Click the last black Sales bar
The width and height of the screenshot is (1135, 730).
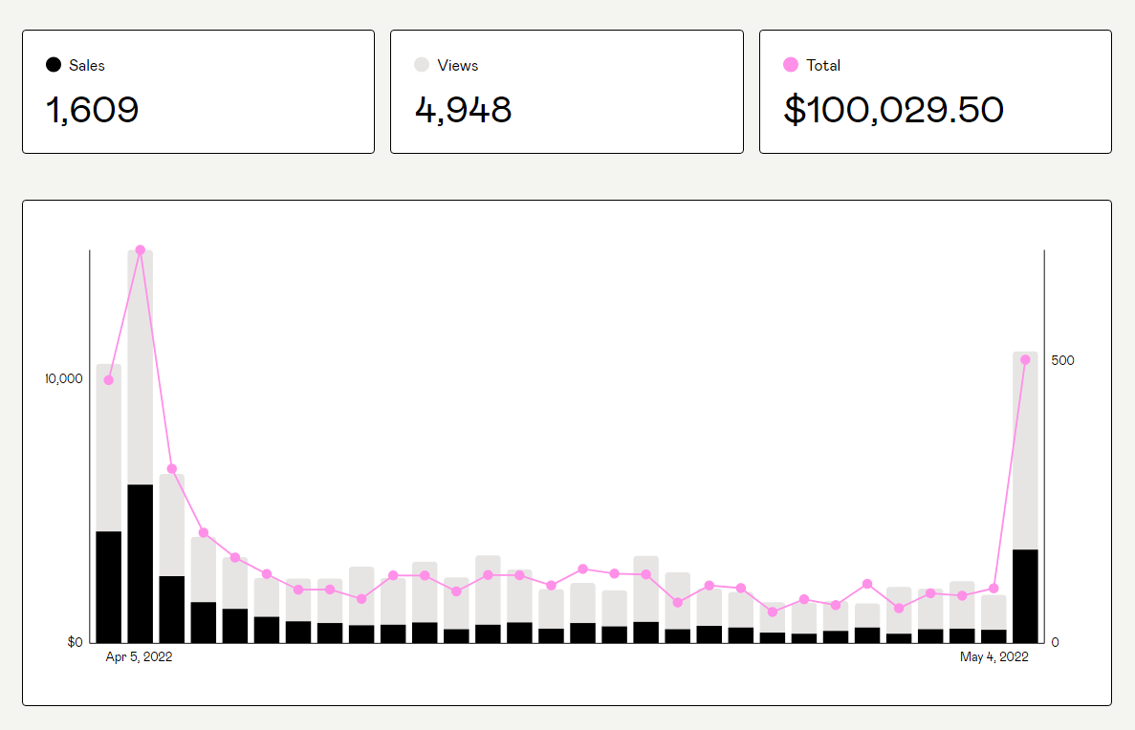click(1025, 596)
